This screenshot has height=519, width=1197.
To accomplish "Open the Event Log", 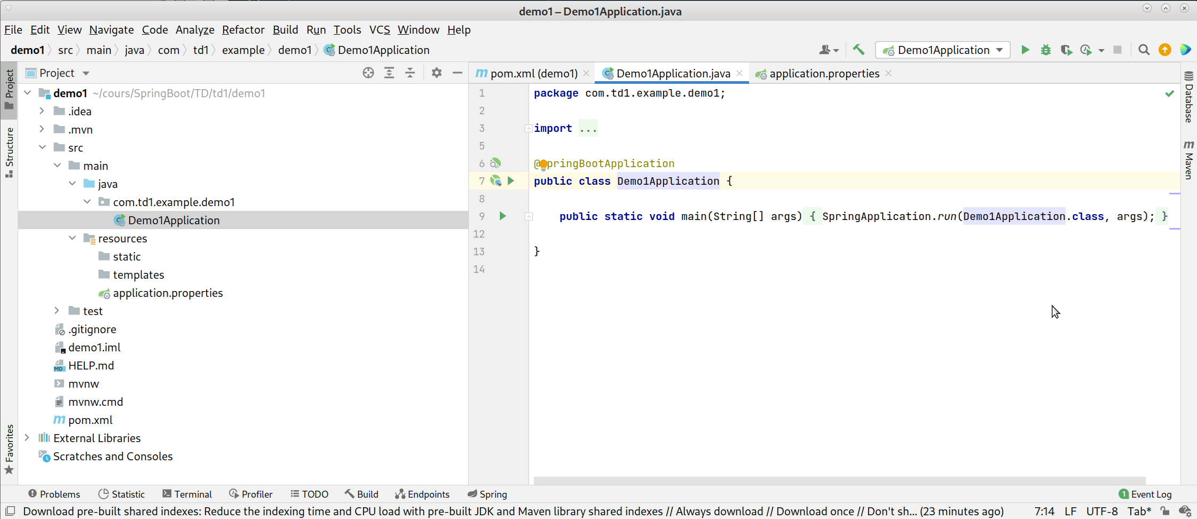I will pyautogui.click(x=1145, y=494).
